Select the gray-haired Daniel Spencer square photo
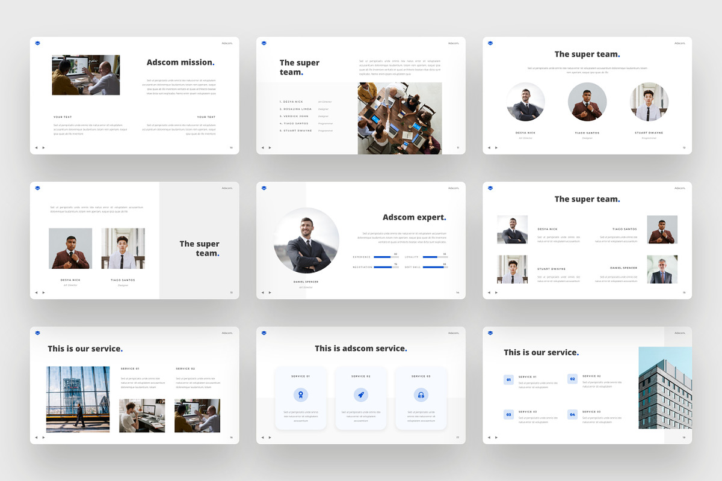The height and width of the screenshot is (481, 722). click(662, 269)
